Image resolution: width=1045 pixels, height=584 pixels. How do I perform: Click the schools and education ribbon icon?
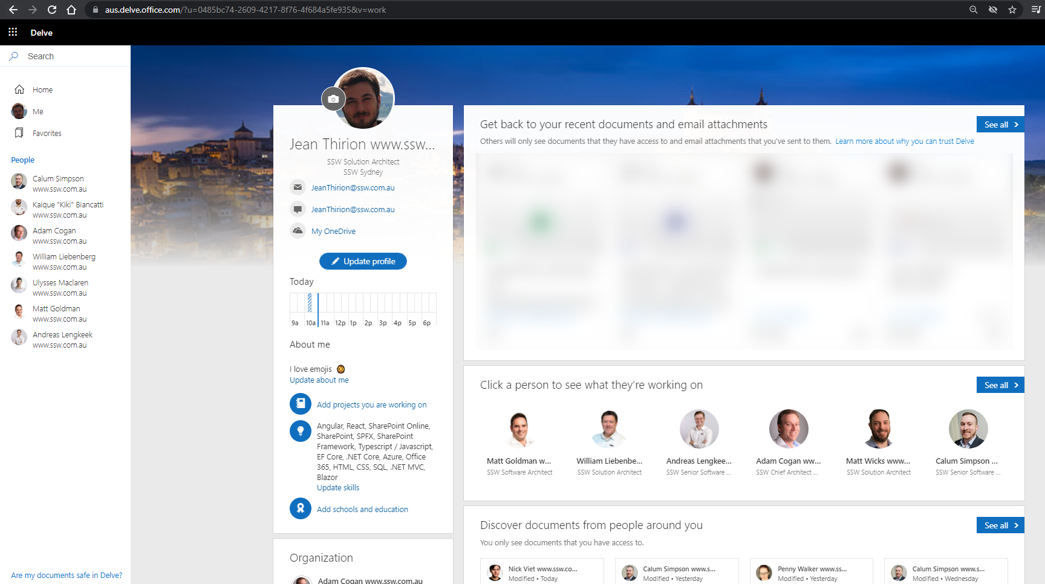tap(301, 509)
